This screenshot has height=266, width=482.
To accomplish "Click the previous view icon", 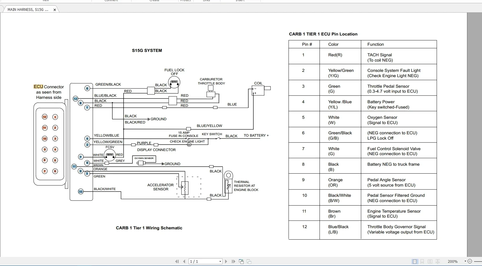I will (241, 262).
